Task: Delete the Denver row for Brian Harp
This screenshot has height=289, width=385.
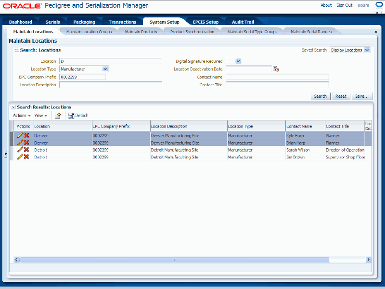Action: click(x=26, y=143)
